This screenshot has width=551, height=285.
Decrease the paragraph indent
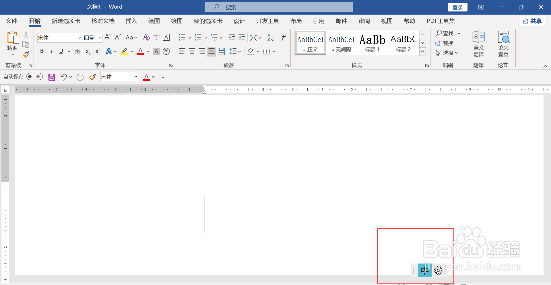232,38
